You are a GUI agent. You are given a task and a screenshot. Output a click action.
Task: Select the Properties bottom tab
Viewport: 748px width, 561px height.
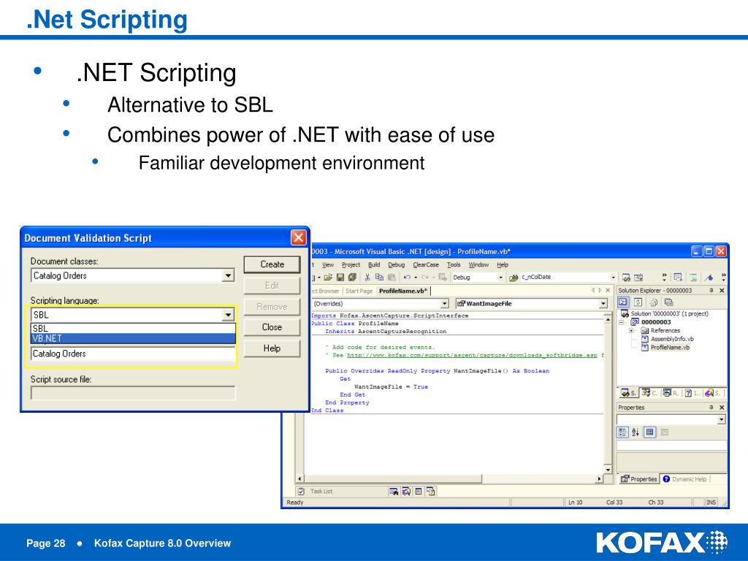point(638,479)
